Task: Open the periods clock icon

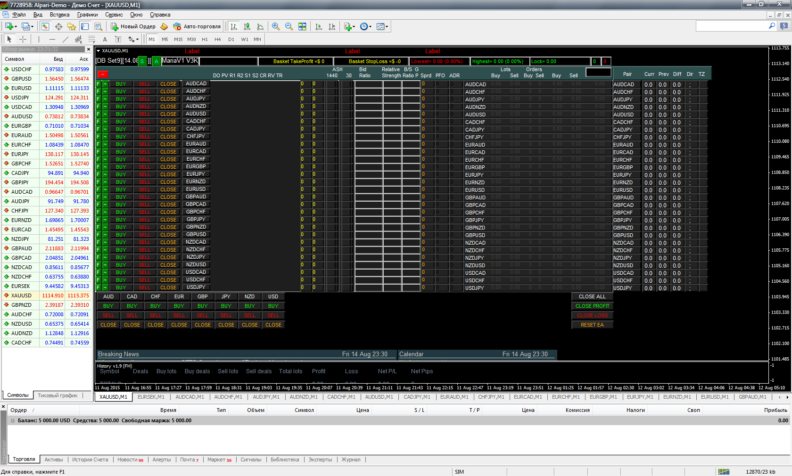Action: 363,26
